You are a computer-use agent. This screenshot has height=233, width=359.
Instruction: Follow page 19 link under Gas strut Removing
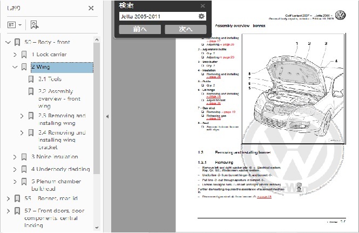click(x=228, y=112)
